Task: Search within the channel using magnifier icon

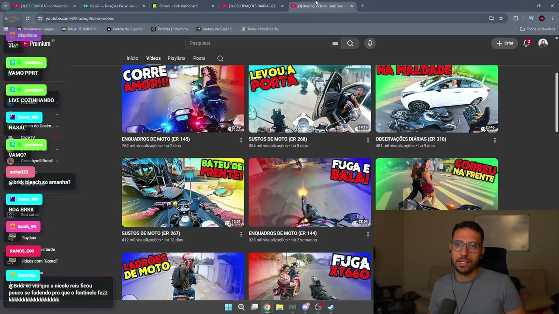Action: (221, 58)
